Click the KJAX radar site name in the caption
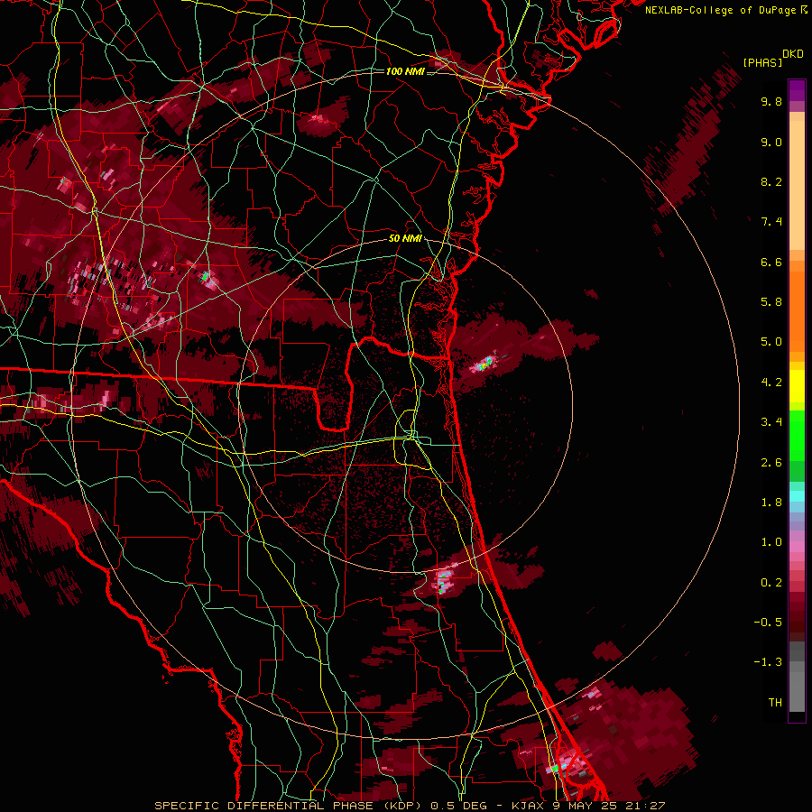812x812 pixels. pos(528,806)
